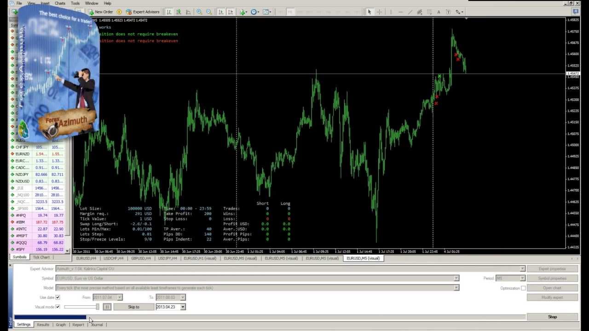Open the indicators list icon

coord(243,11)
